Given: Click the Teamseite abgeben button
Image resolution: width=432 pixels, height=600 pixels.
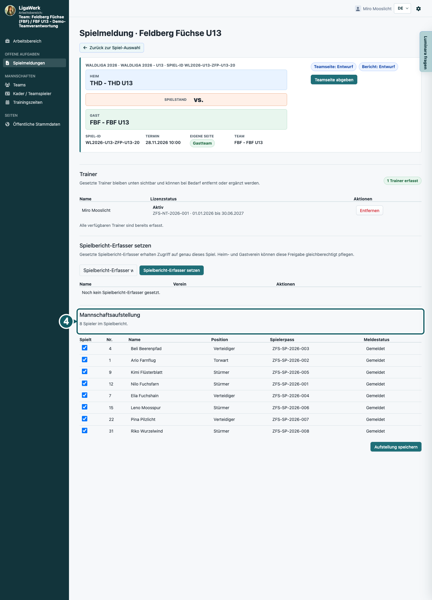Looking at the screenshot, I should 334,79.
